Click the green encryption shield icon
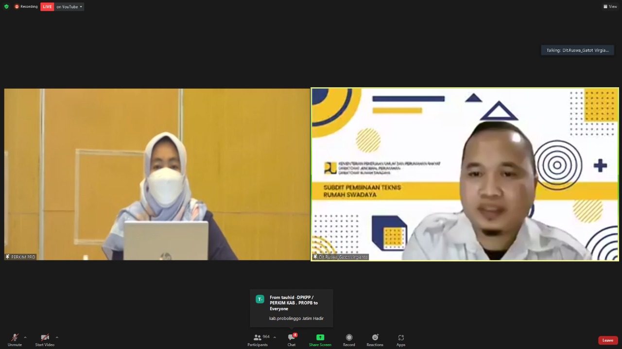 6,7
